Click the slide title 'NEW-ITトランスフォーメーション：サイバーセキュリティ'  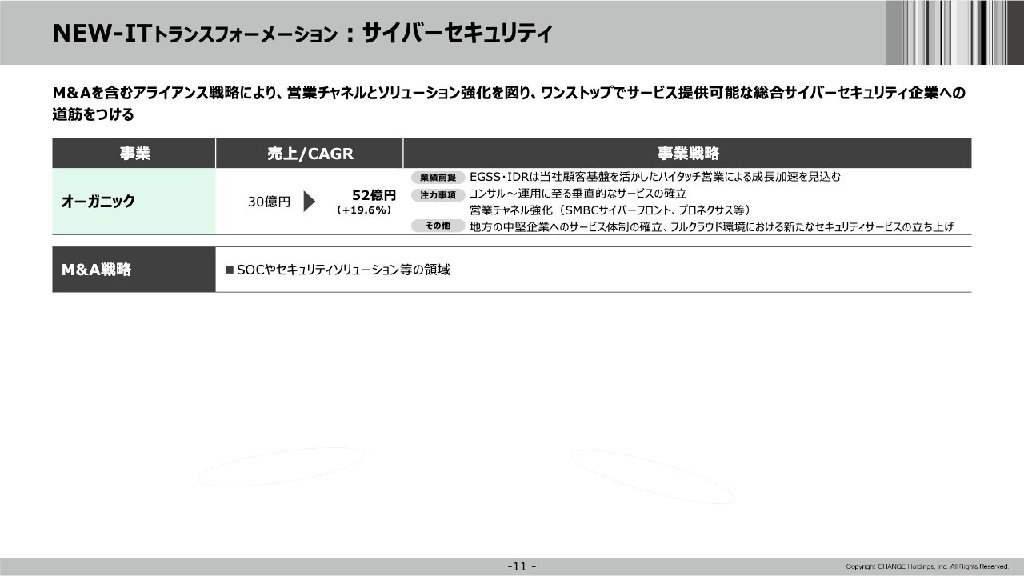302,33
